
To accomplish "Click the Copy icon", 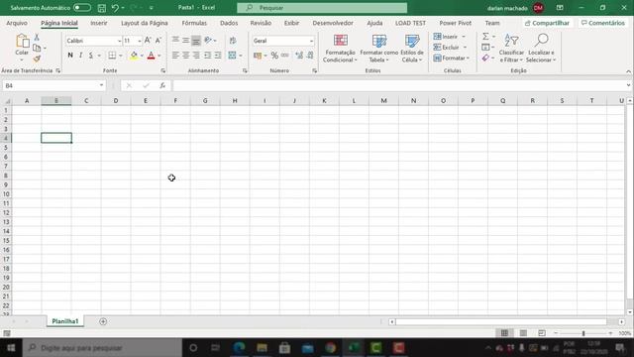I will pos(37,48).
